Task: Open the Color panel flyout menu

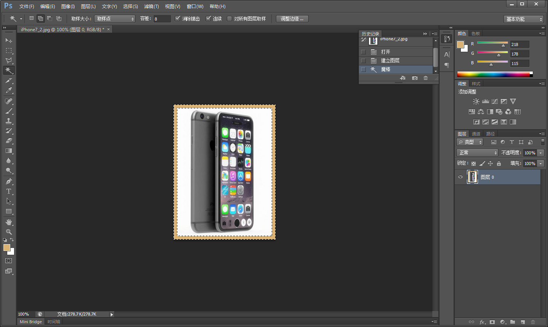Action: coord(542,33)
